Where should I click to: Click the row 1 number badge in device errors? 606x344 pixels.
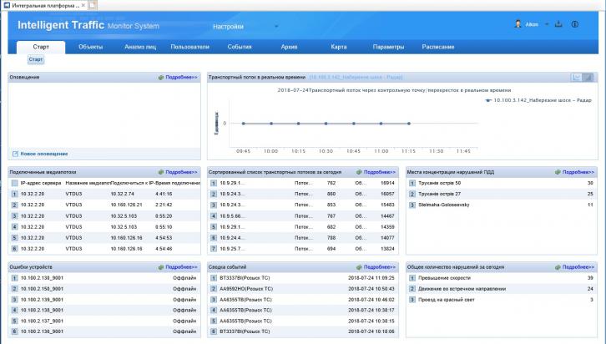pyautogui.click(x=13, y=278)
